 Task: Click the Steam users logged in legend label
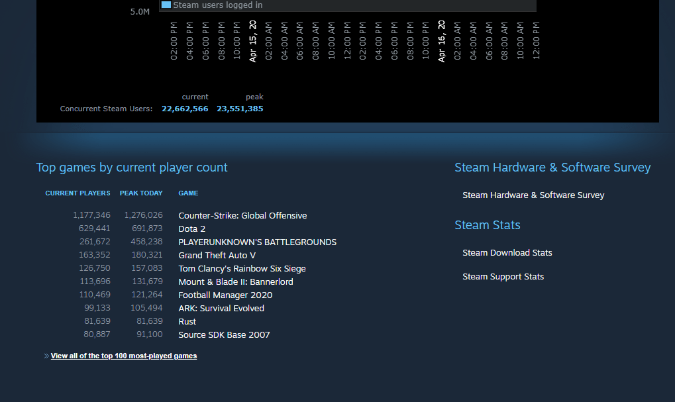[x=218, y=5]
